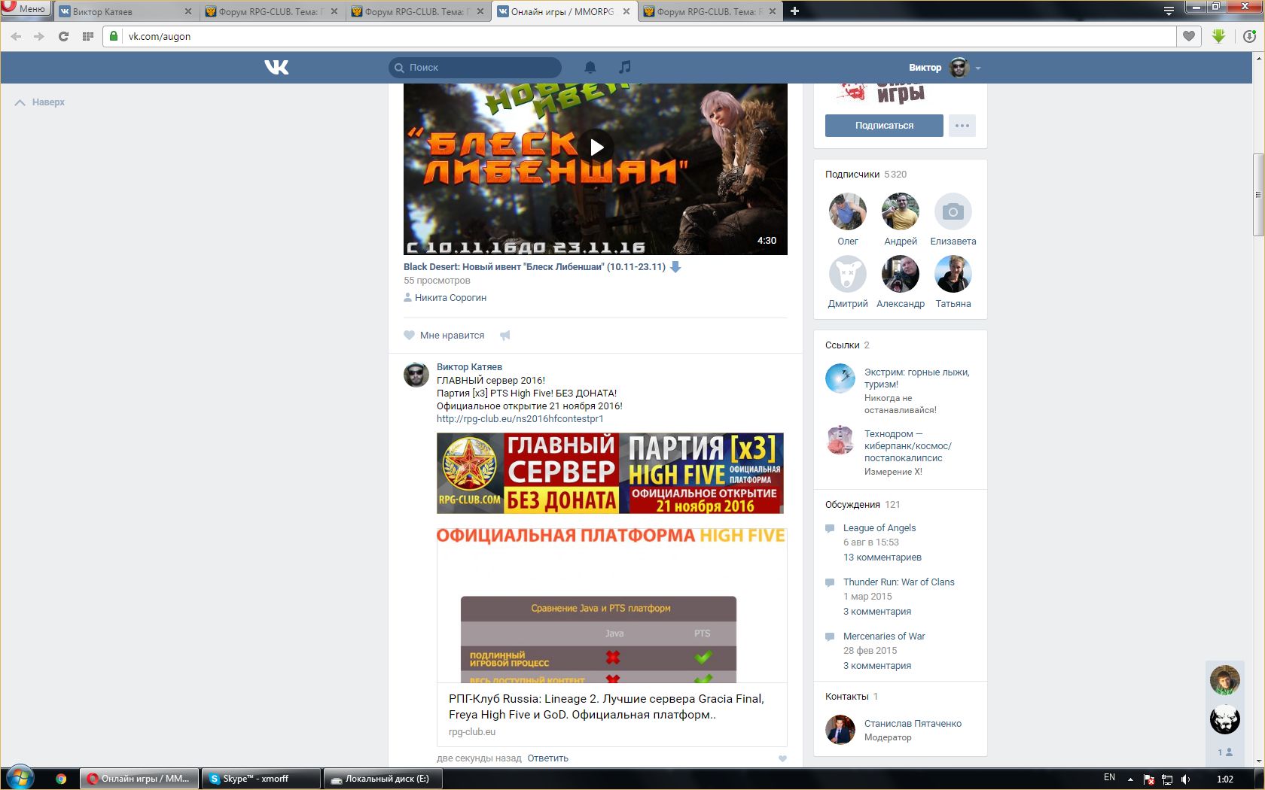This screenshot has width=1265, height=790.
Task: Click Ответить under the comment
Action: (x=547, y=758)
